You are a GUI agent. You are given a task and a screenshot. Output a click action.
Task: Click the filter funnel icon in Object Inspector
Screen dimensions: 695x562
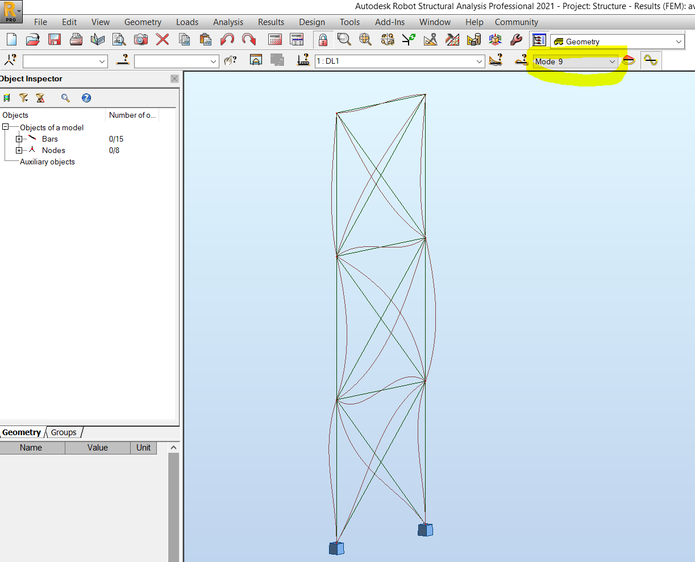tap(24, 98)
